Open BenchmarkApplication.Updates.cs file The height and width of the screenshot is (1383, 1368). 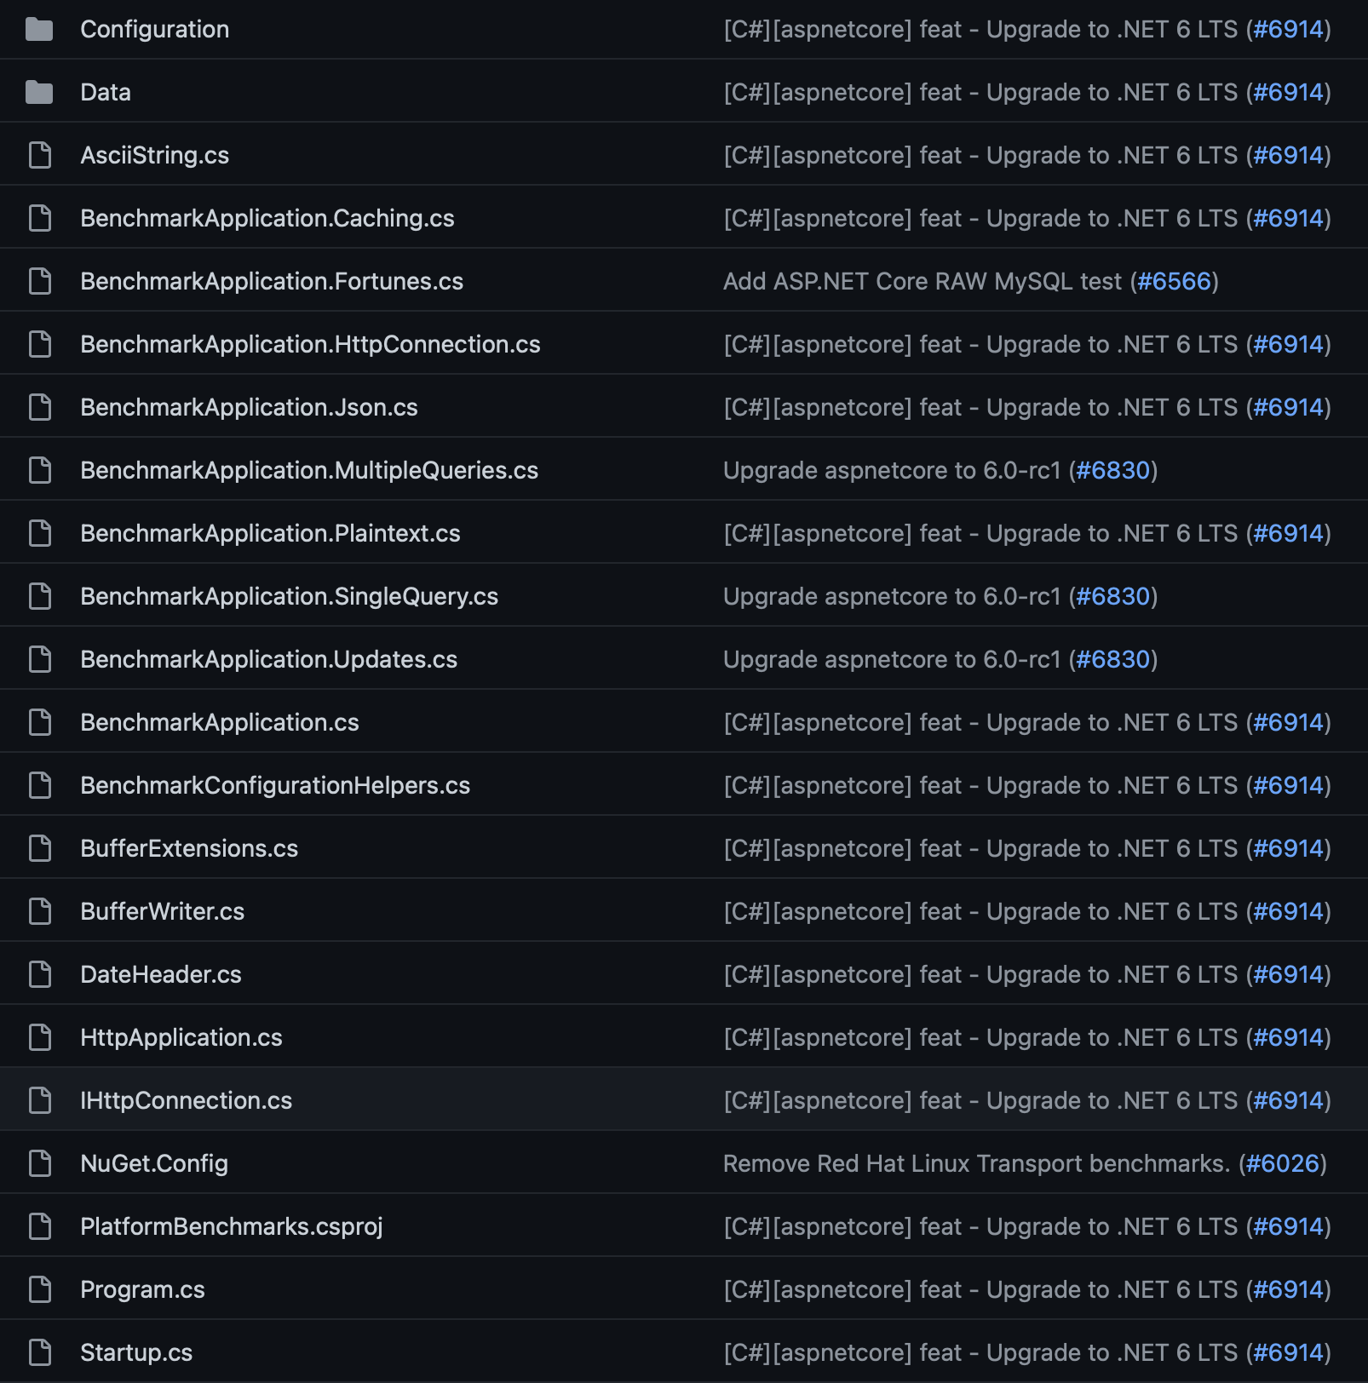[269, 660]
